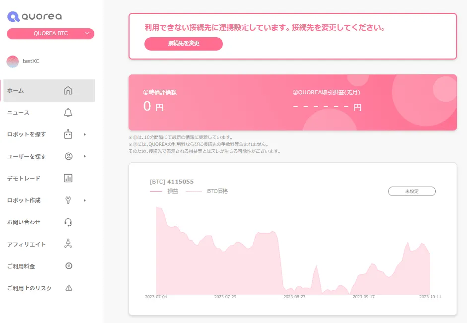Open the ニュース menu item
This screenshot has width=467, height=323.
(x=18, y=113)
